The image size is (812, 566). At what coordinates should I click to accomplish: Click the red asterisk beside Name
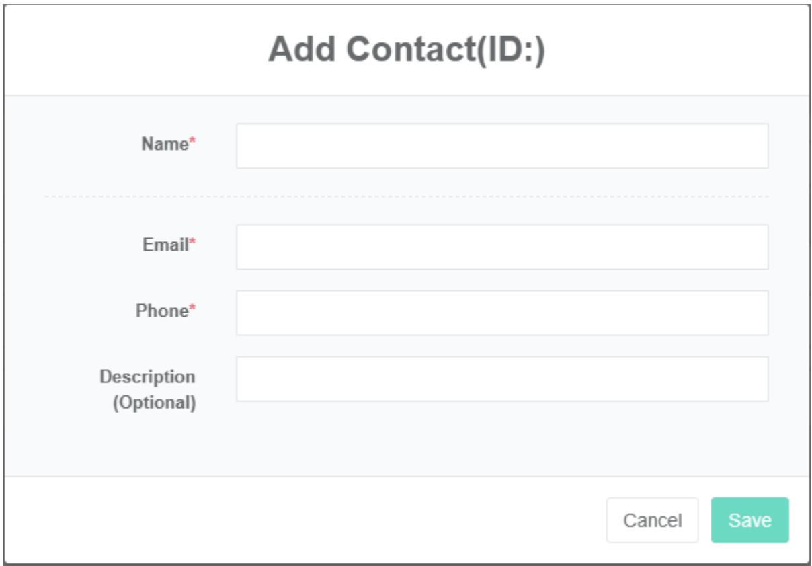190,143
